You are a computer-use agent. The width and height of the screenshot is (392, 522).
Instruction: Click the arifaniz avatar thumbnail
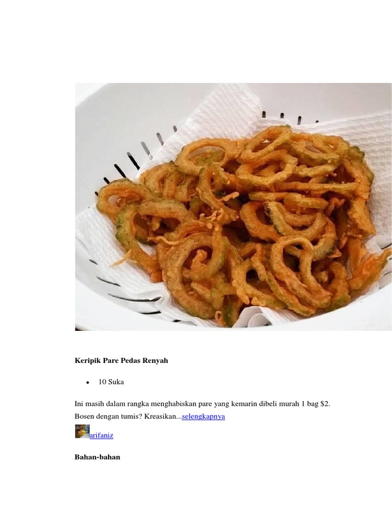[x=82, y=431]
